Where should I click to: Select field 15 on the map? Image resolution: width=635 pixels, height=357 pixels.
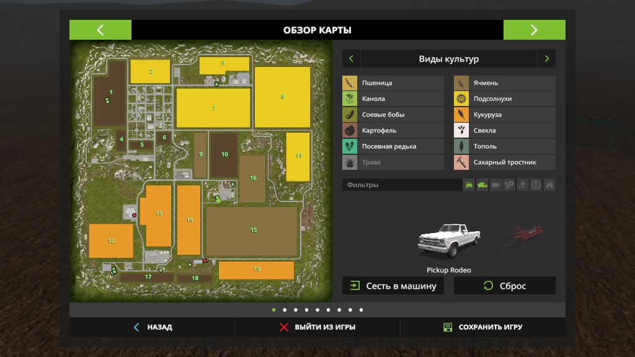pyautogui.click(x=253, y=230)
